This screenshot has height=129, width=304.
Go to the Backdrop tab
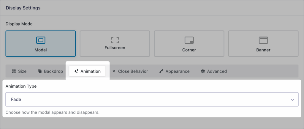pos(53,71)
